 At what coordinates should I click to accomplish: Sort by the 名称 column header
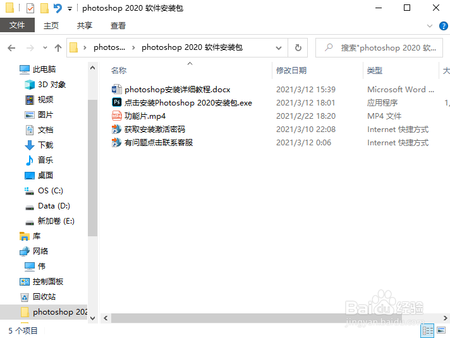(x=119, y=70)
